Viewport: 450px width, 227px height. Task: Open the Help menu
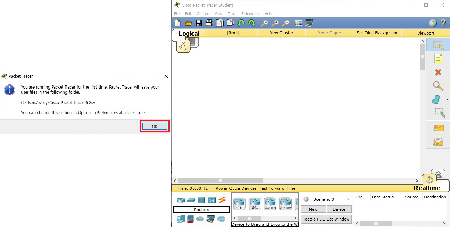click(268, 14)
